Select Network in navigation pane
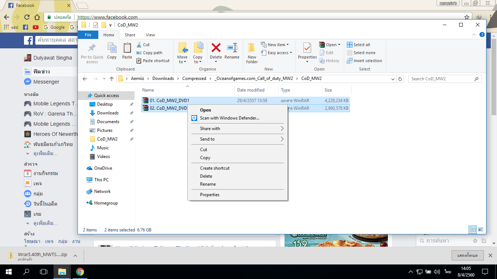Image resolution: width=497 pixels, height=279 pixels. coord(102,191)
